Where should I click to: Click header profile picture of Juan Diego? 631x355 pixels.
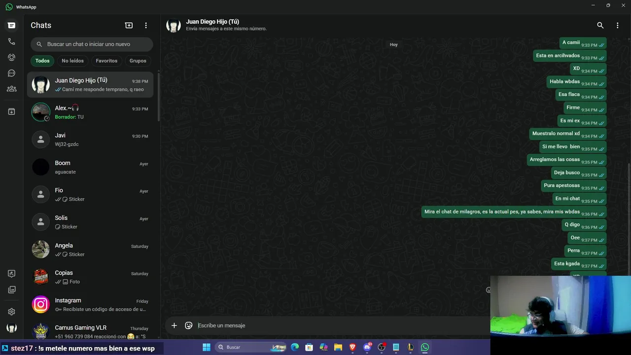pos(174,25)
